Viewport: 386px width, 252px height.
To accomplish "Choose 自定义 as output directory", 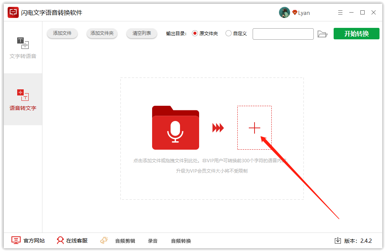I will pos(228,33).
